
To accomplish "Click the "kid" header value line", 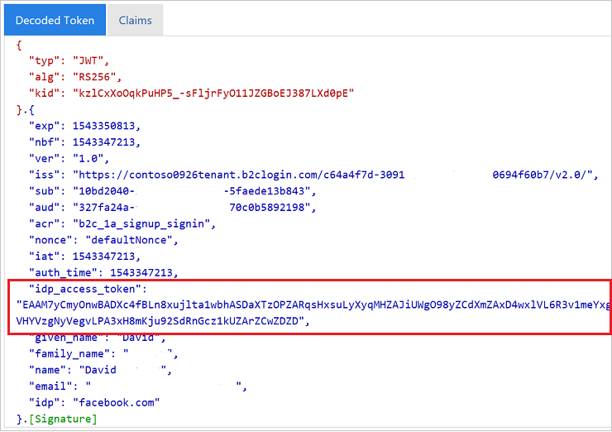I will click(191, 94).
